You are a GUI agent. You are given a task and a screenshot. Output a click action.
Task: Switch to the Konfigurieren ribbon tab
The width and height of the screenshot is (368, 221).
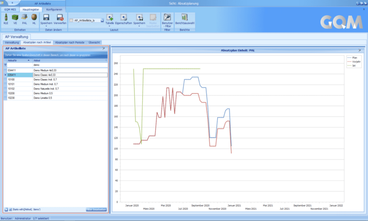pyautogui.click(x=54, y=9)
